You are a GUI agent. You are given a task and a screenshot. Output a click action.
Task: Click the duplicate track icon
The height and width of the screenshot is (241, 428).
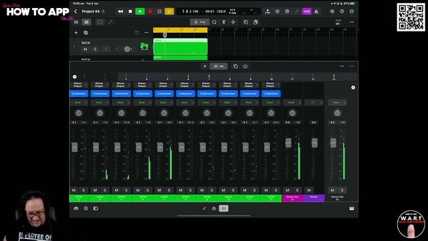click(86, 33)
